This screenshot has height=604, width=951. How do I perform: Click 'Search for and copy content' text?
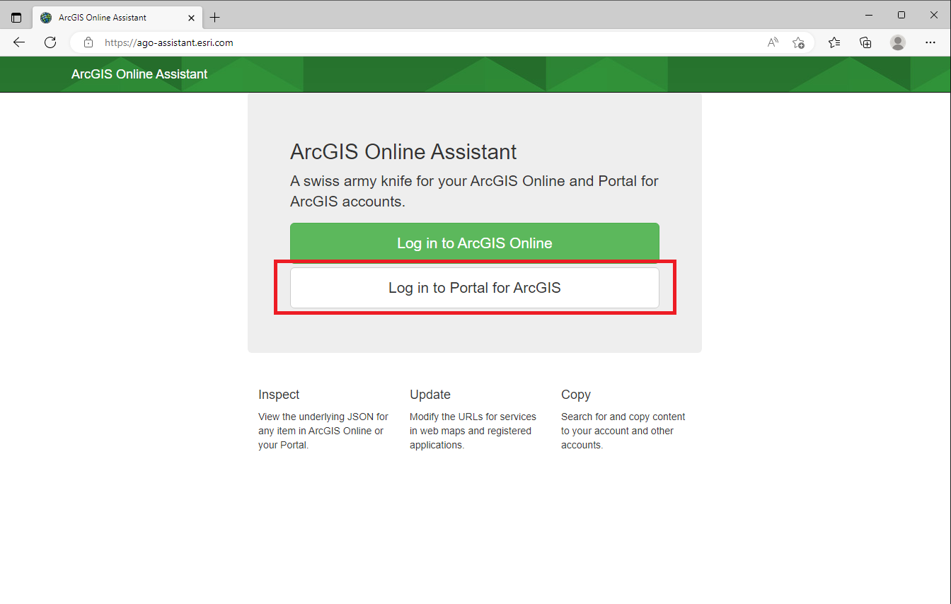pos(623,431)
